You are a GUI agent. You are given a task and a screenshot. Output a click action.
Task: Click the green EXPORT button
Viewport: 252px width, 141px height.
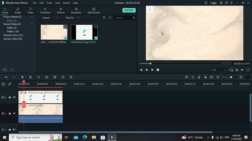tap(129, 10)
